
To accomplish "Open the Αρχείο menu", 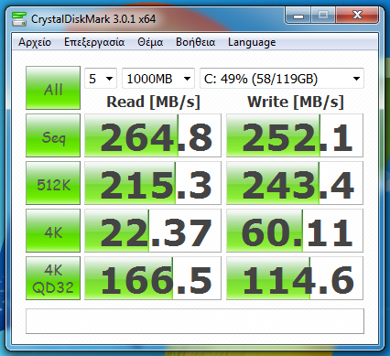I will pyautogui.click(x=35, y=42).
